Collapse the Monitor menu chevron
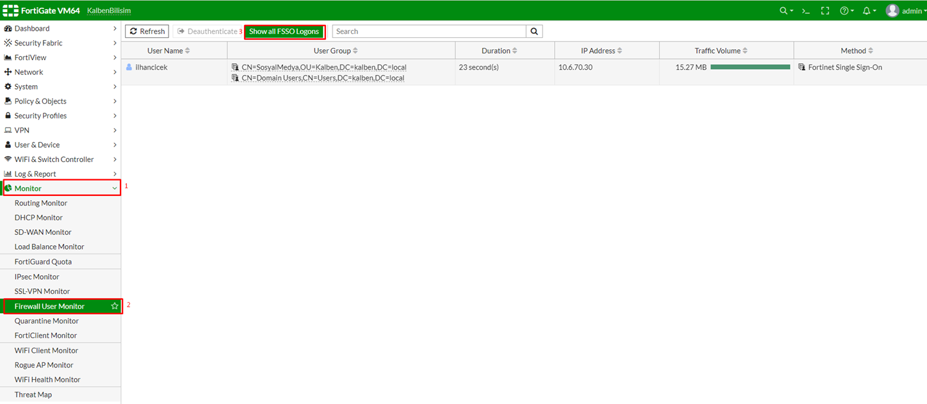This screenshot has height=404, width=927. click(115, 188)
